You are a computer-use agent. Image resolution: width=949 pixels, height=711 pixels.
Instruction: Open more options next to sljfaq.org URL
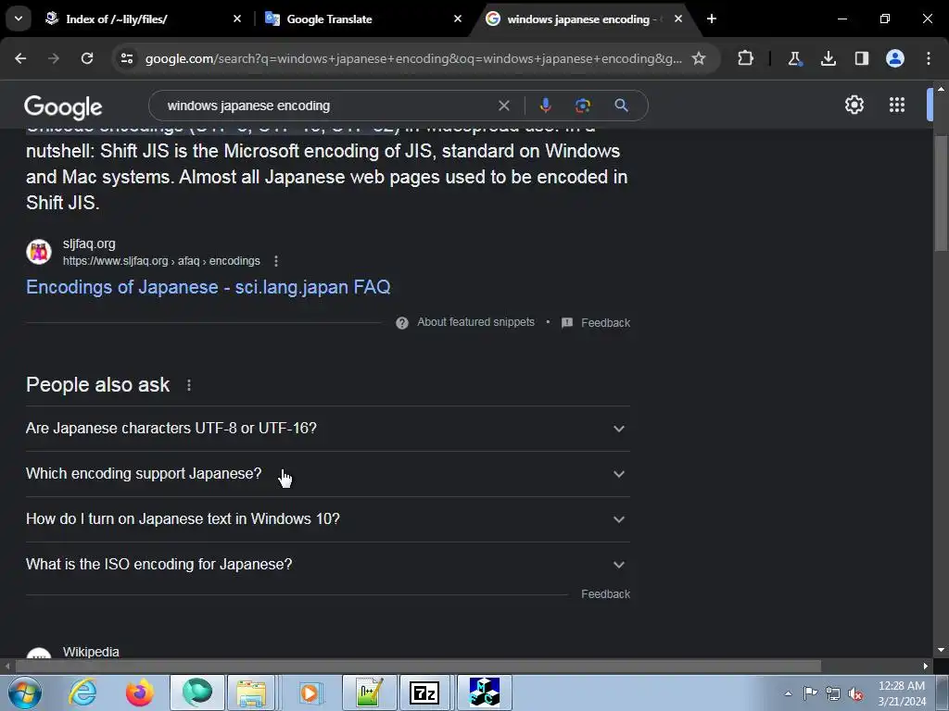[x=276, y=261]
